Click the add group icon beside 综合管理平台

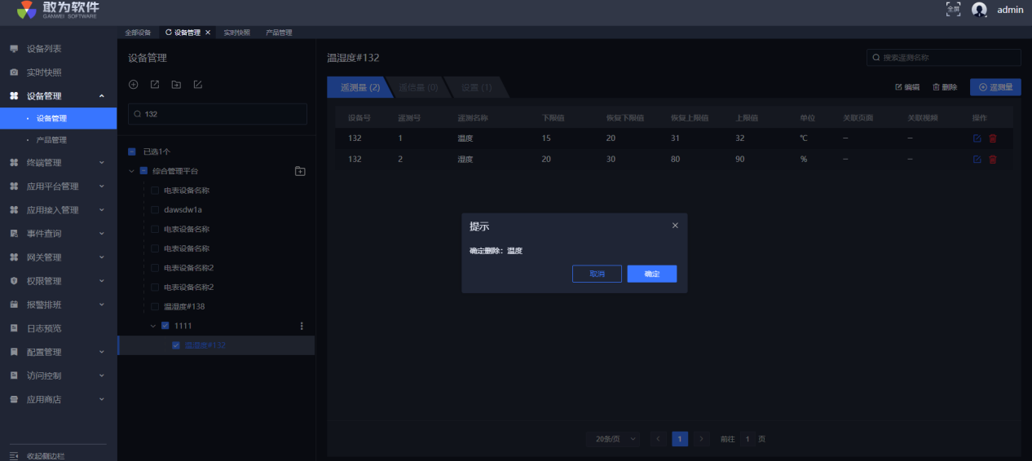click(x=300, y=171)
